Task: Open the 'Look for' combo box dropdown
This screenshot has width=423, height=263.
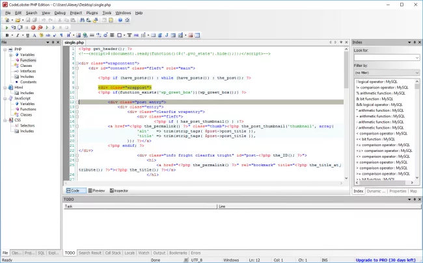Action: click(417, 58)
